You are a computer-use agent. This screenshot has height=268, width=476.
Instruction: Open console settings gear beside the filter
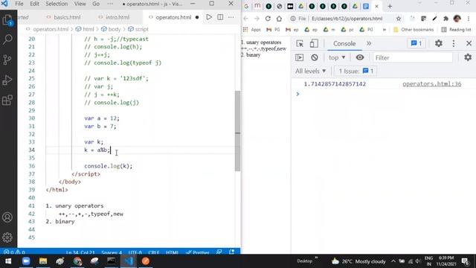(x=468, y=57)
